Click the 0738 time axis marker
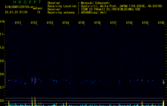The height and width of the screenshot is (106, 167). tap(129, 23)
